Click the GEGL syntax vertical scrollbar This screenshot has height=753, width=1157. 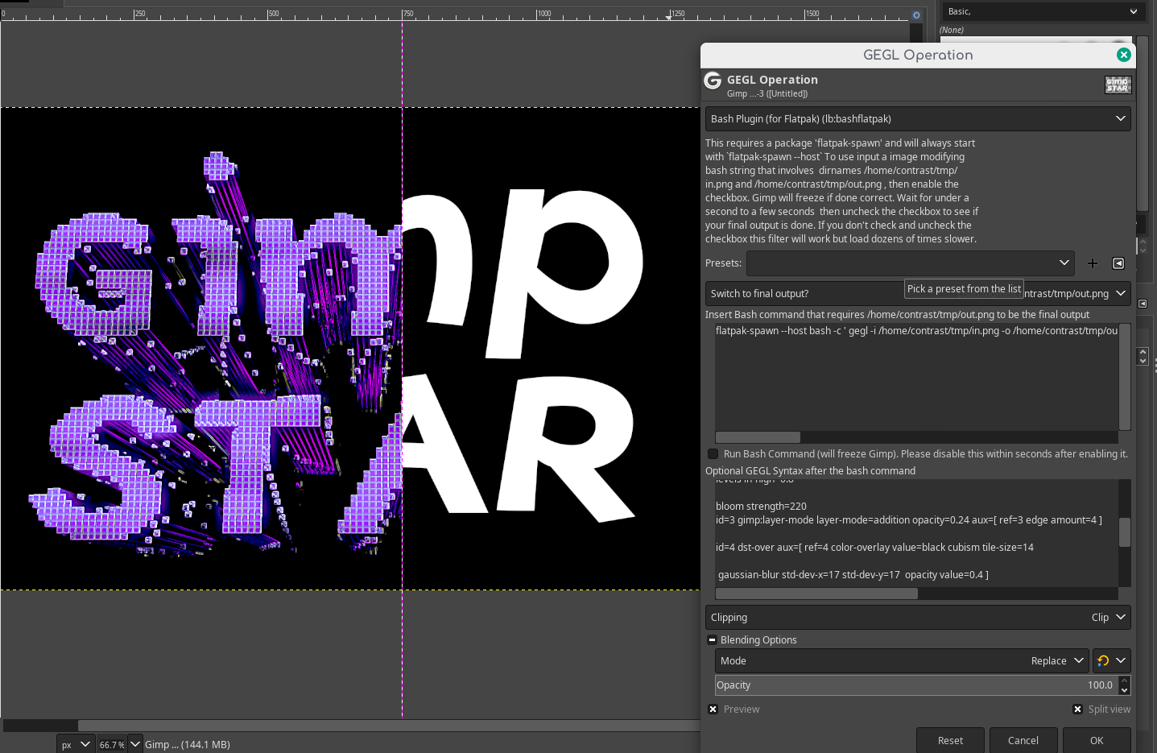coord(1125,532)
